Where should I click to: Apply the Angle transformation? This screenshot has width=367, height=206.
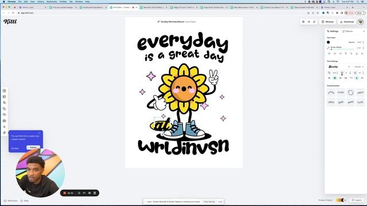(360, 93)
